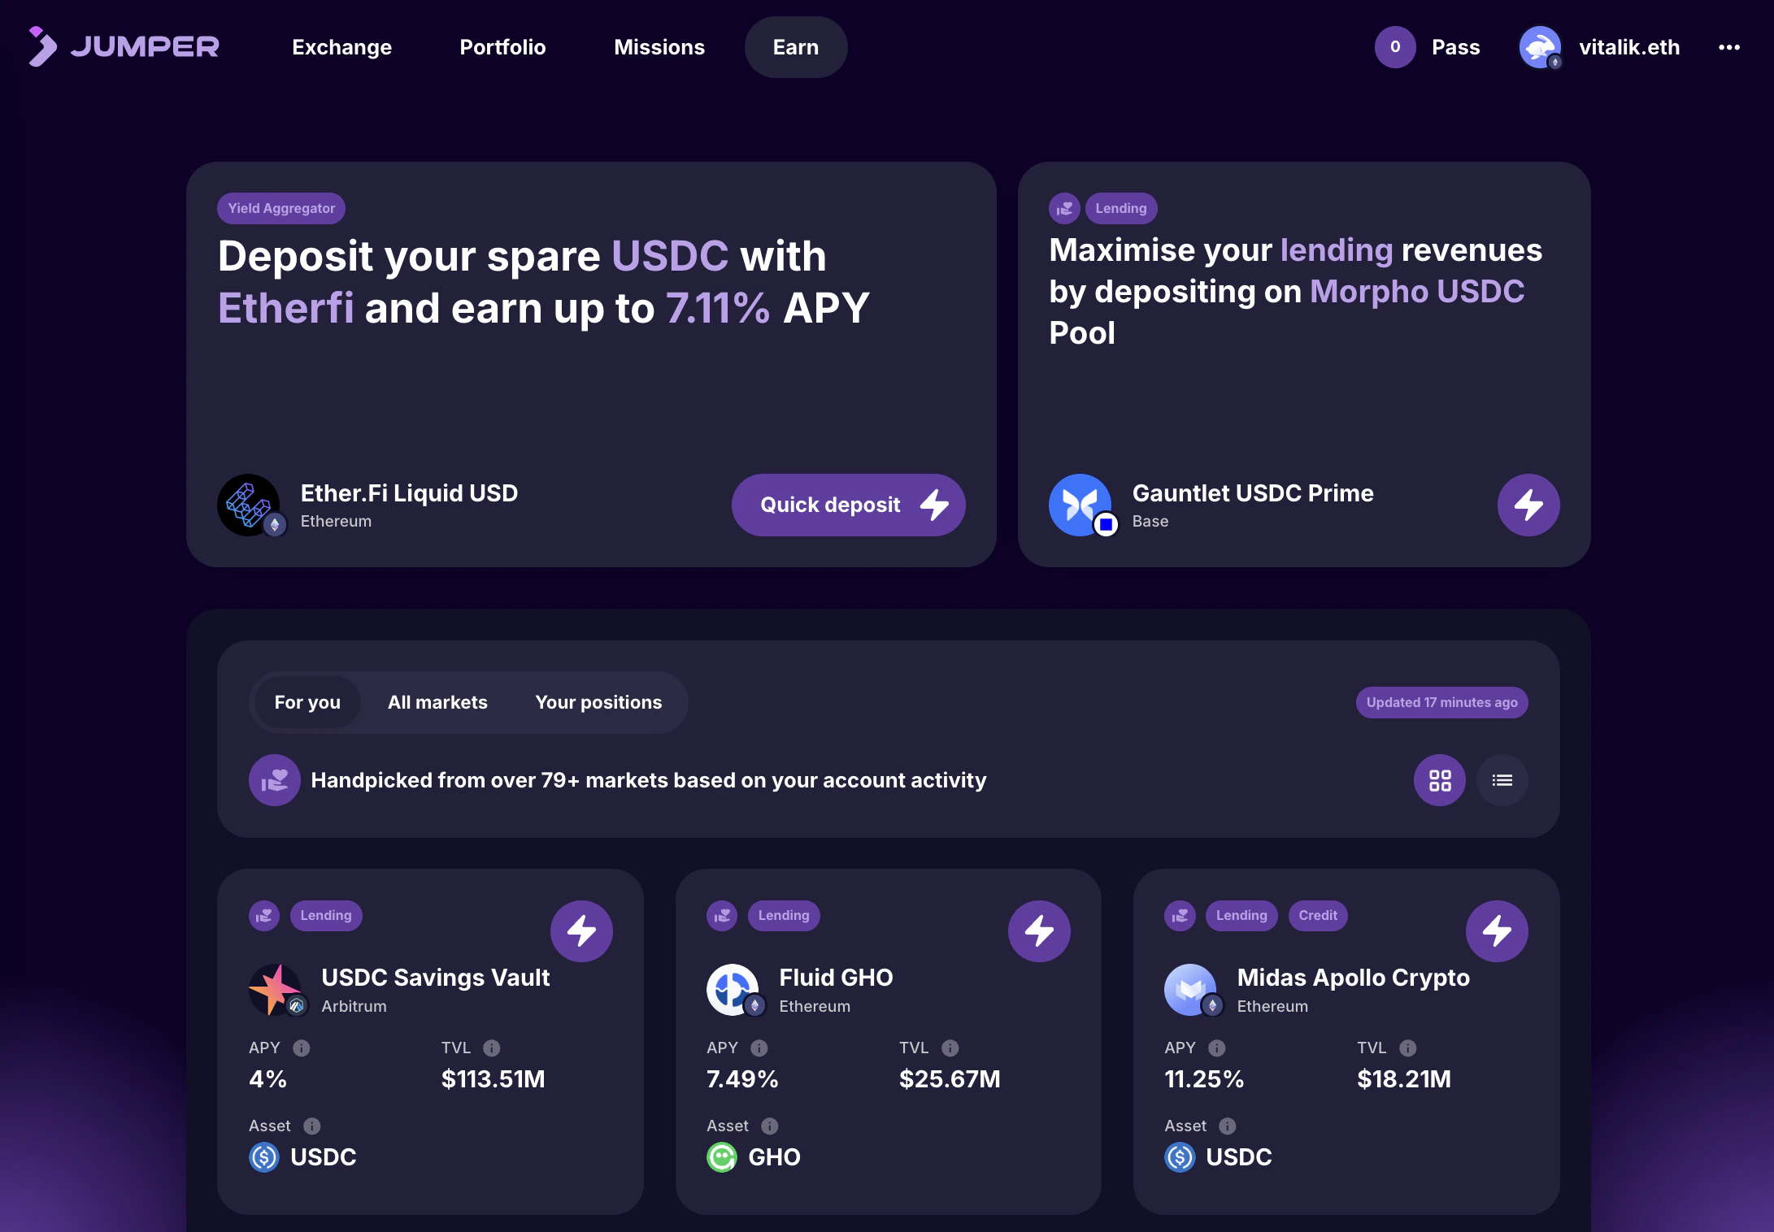Click the Asset info icon on USDC Savings Vault
This screenshot has width=1774, height=1232.
click(x=312, y=1126)
